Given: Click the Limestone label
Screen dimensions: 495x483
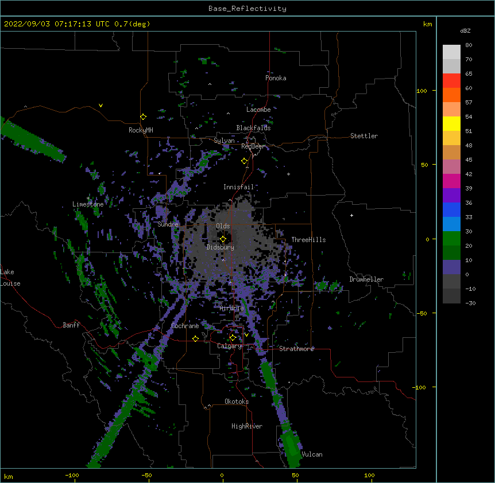Looking at the screenshot, I should point(88,204).
